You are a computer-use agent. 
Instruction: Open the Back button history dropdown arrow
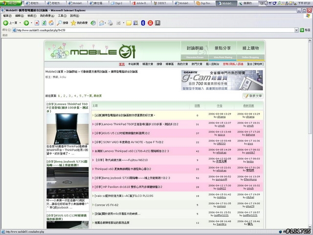tap(20, 23)
